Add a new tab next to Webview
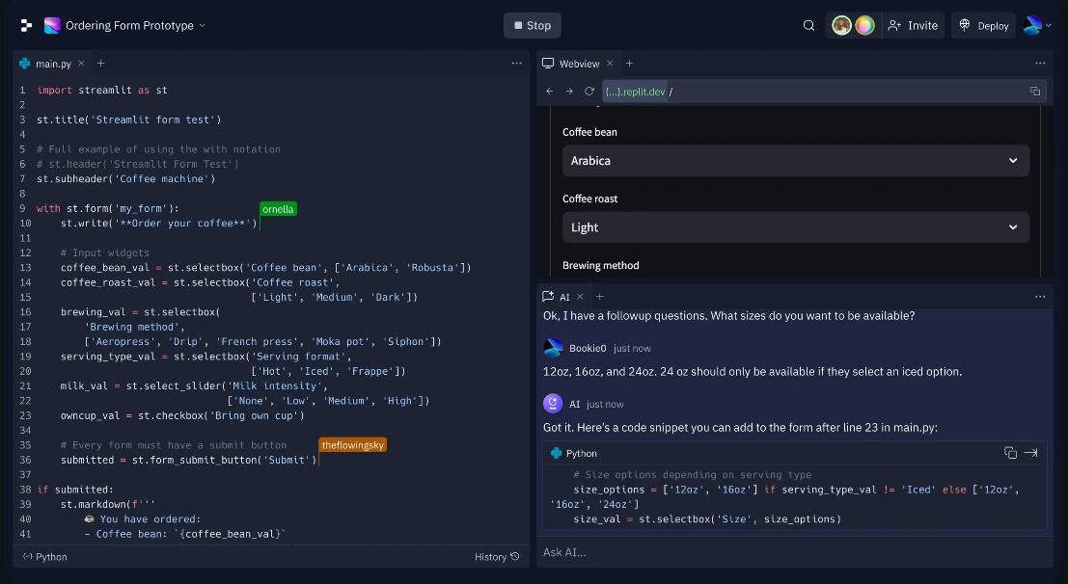The height and width of the screenshot is (584, 1068). coord(629,64)
